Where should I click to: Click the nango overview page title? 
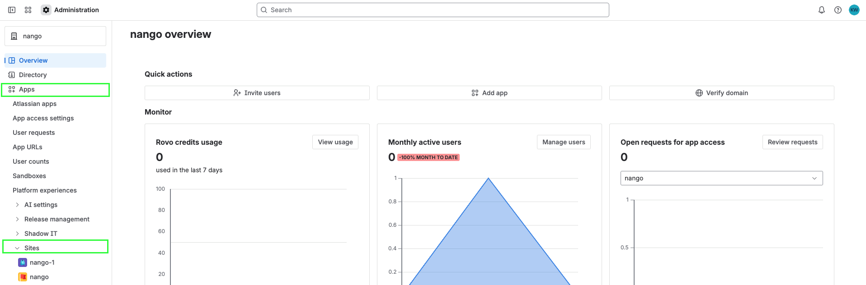pyautogui.click(x=170, y=34)
